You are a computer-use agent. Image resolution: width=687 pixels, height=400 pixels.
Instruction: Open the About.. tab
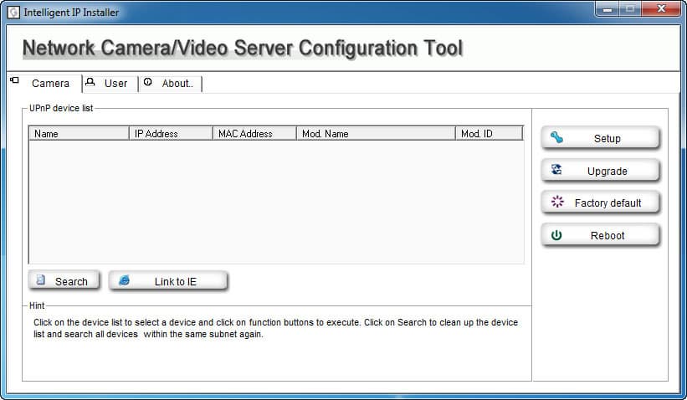pyautogui.click(x=171, y=83)
